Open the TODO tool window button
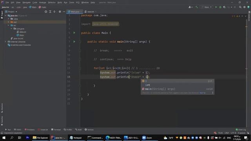251x141 pixels. [x=17, y=130]
